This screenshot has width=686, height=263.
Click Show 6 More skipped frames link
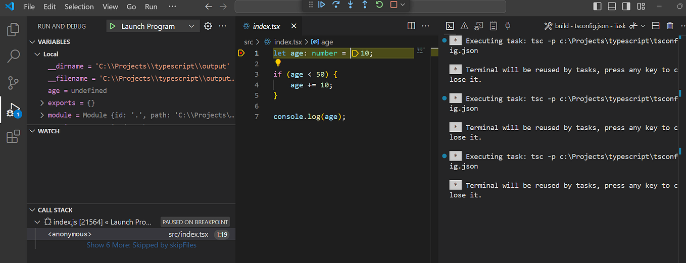pyautogui.click(x=141, y=245)
